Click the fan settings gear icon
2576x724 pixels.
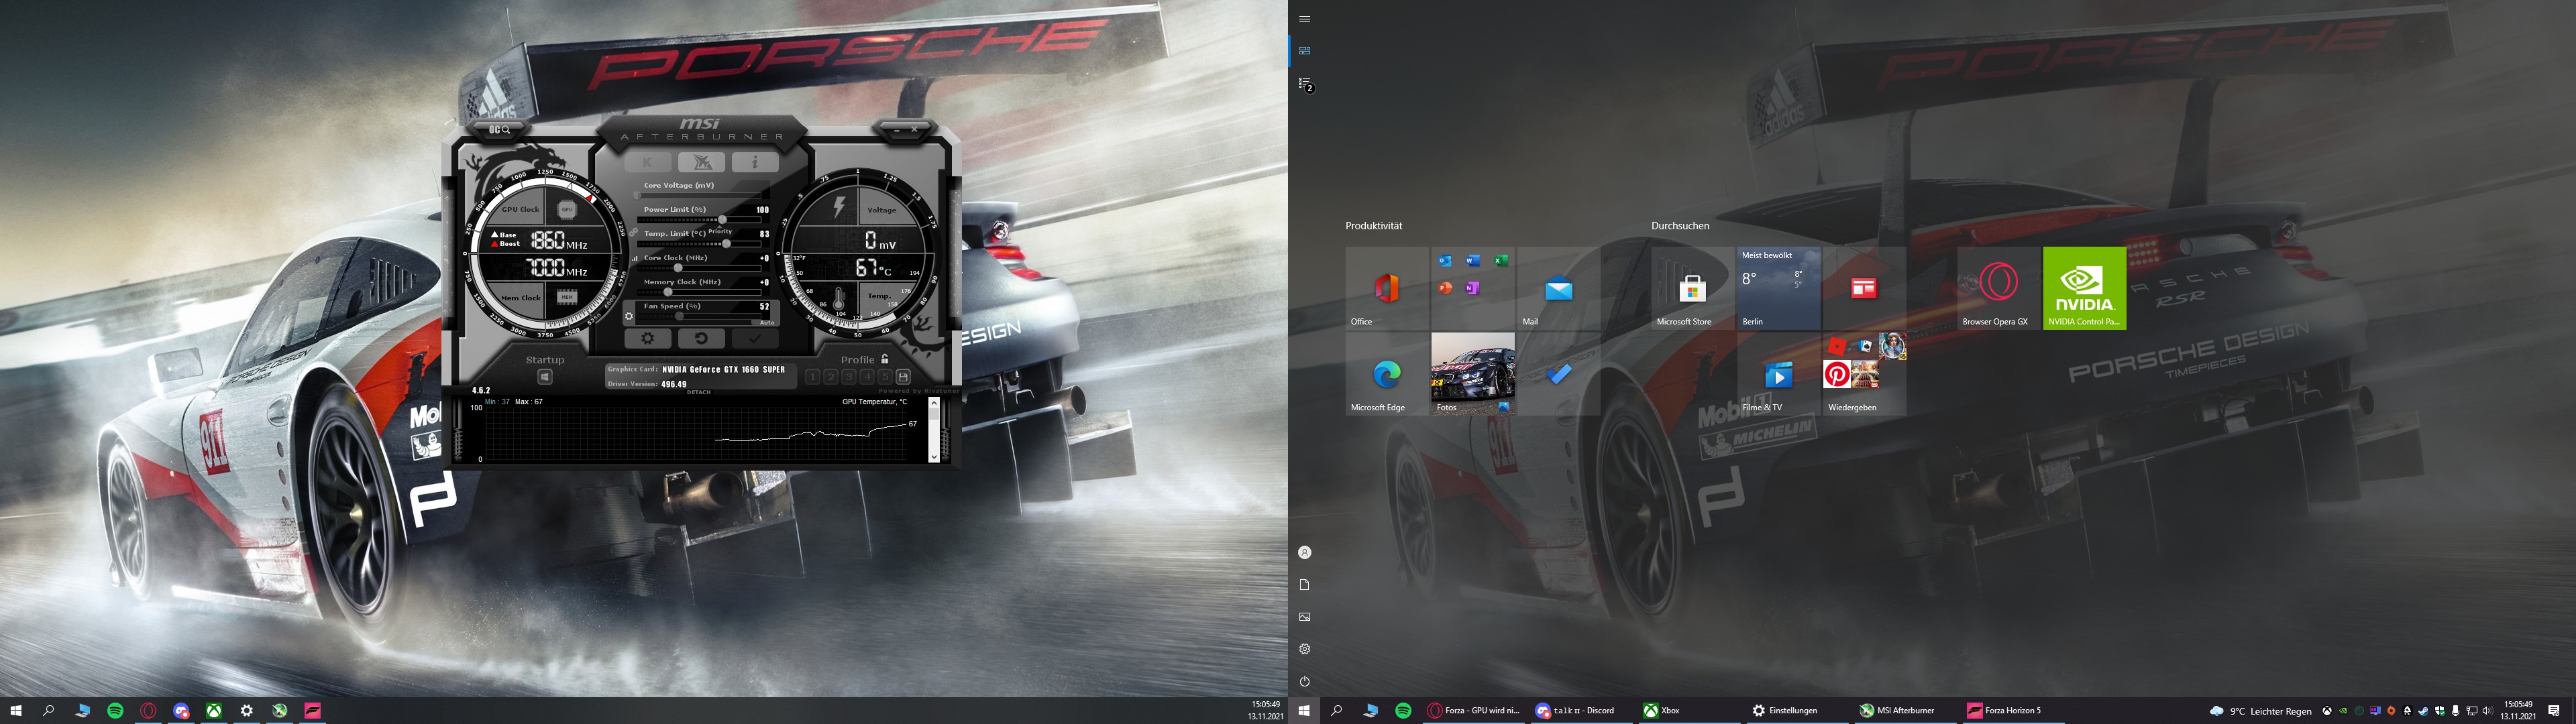(x=629, y=316)
